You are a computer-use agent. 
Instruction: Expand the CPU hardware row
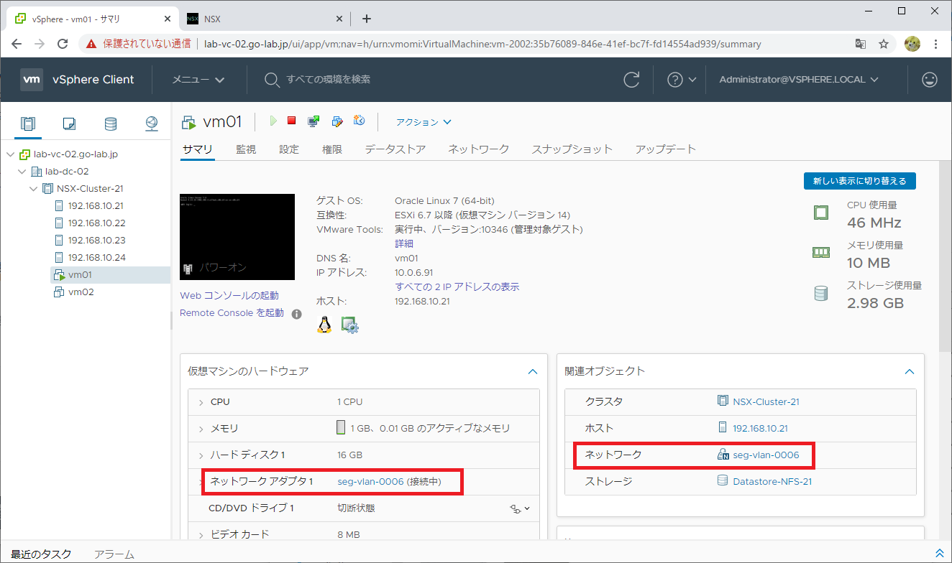pos(201,402)
